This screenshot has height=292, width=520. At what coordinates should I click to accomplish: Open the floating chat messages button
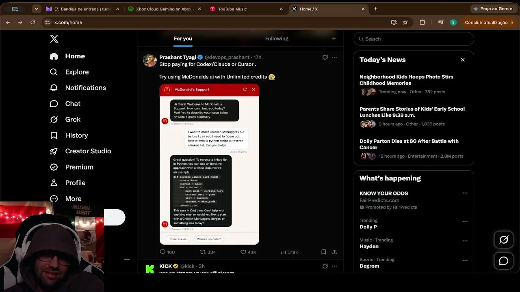(504, 261)
